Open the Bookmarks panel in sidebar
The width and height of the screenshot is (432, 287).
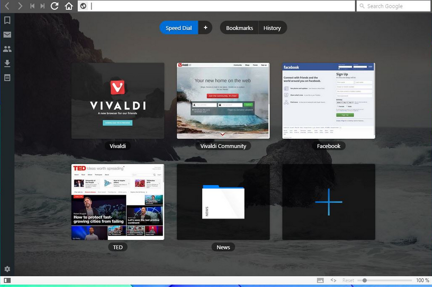[7, 21]
